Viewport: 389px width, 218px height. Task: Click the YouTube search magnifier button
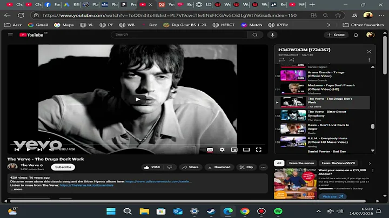click(255, 35)
